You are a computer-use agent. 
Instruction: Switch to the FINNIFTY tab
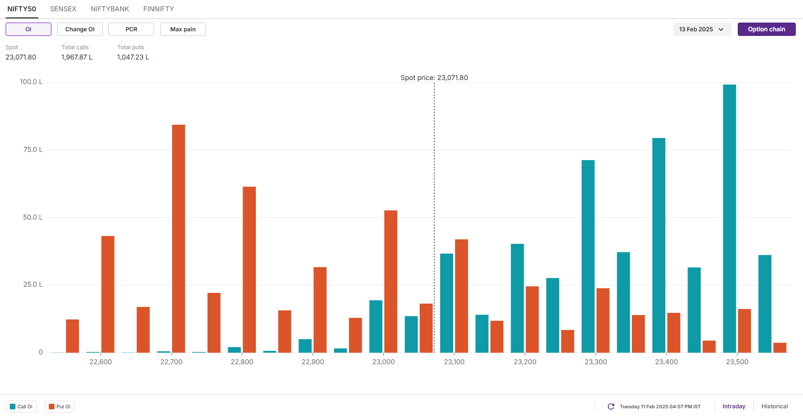coord(159,9)
